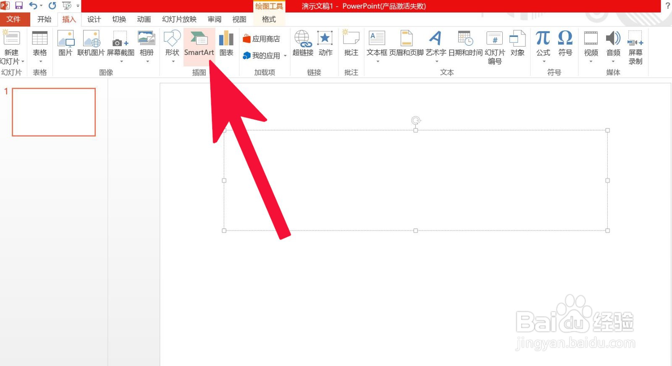Go to the 切换 transitions tab

(119, 19)
